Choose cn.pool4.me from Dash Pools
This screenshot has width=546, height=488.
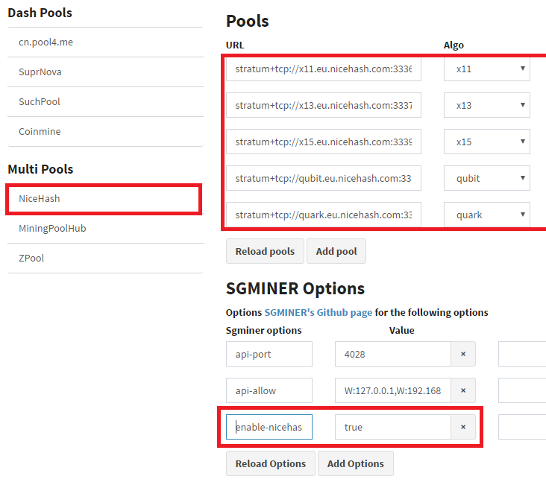pyautogui.click(x=105, y=42)
